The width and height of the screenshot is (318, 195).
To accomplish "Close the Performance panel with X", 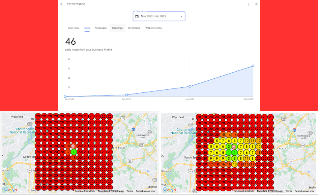I will coord(256,4).
